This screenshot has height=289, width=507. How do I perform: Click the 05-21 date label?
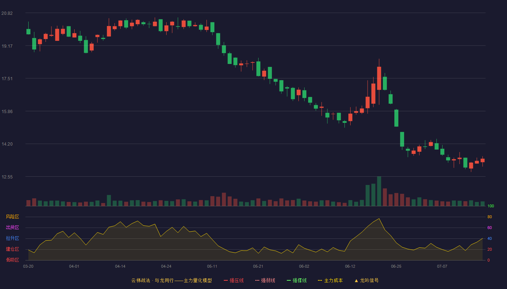258,266
